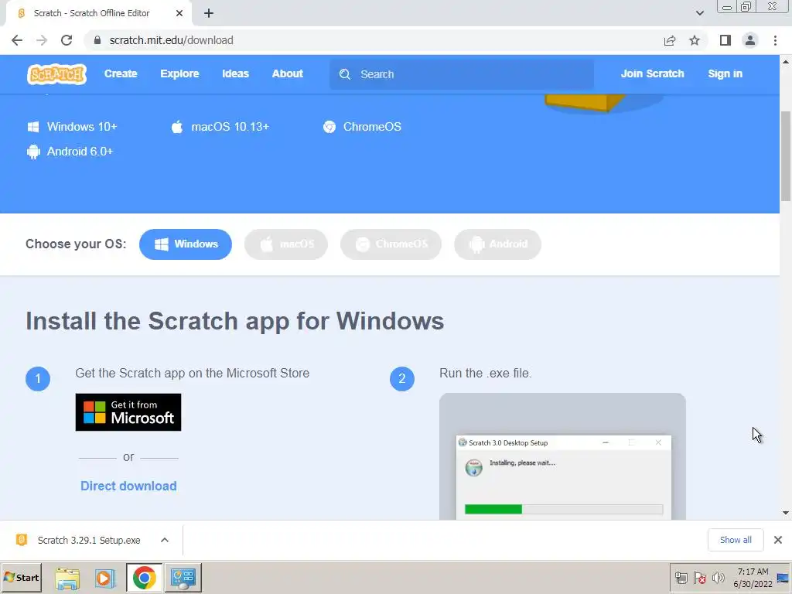The width and height of the screenshot is (792, 594).
Task: Click the show desktop icon
Action: click(x=783, y=578)
